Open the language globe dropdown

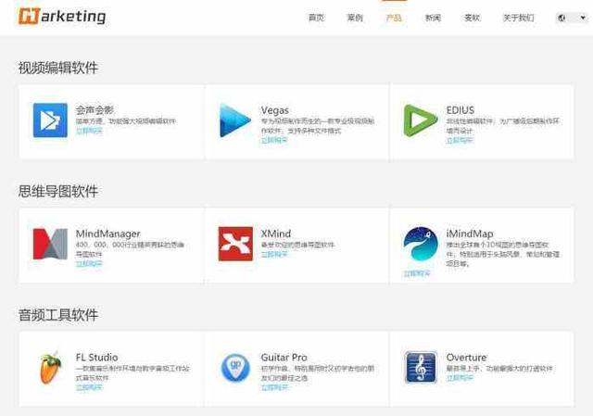pyautogui.click(x=573, y=18)
